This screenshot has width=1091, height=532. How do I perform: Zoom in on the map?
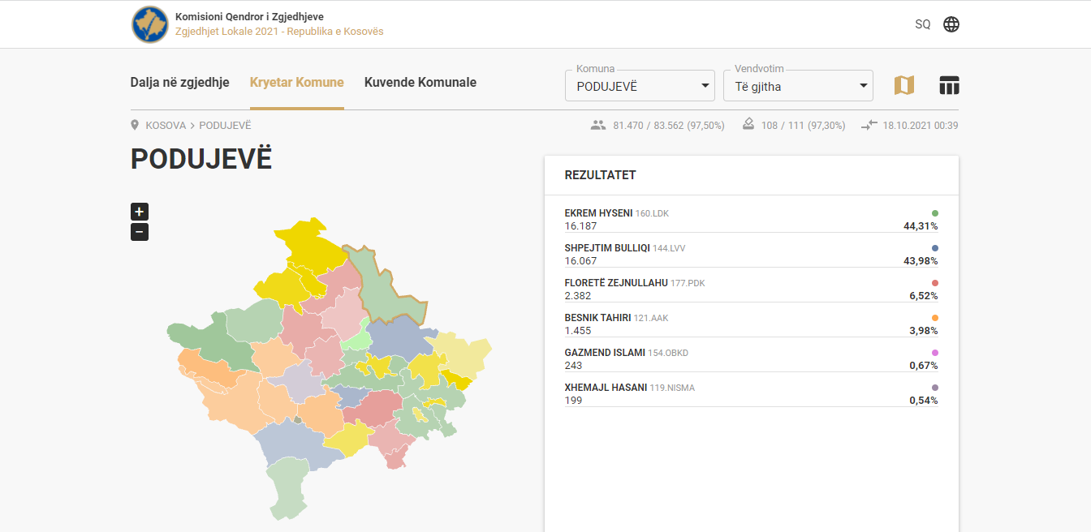tap(140, 212)
